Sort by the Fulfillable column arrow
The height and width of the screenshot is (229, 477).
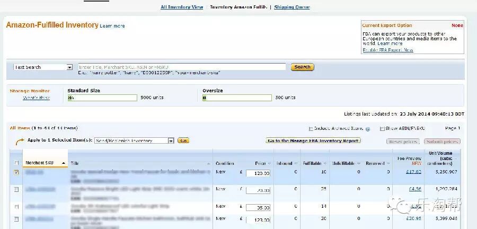tap(325, 164)
